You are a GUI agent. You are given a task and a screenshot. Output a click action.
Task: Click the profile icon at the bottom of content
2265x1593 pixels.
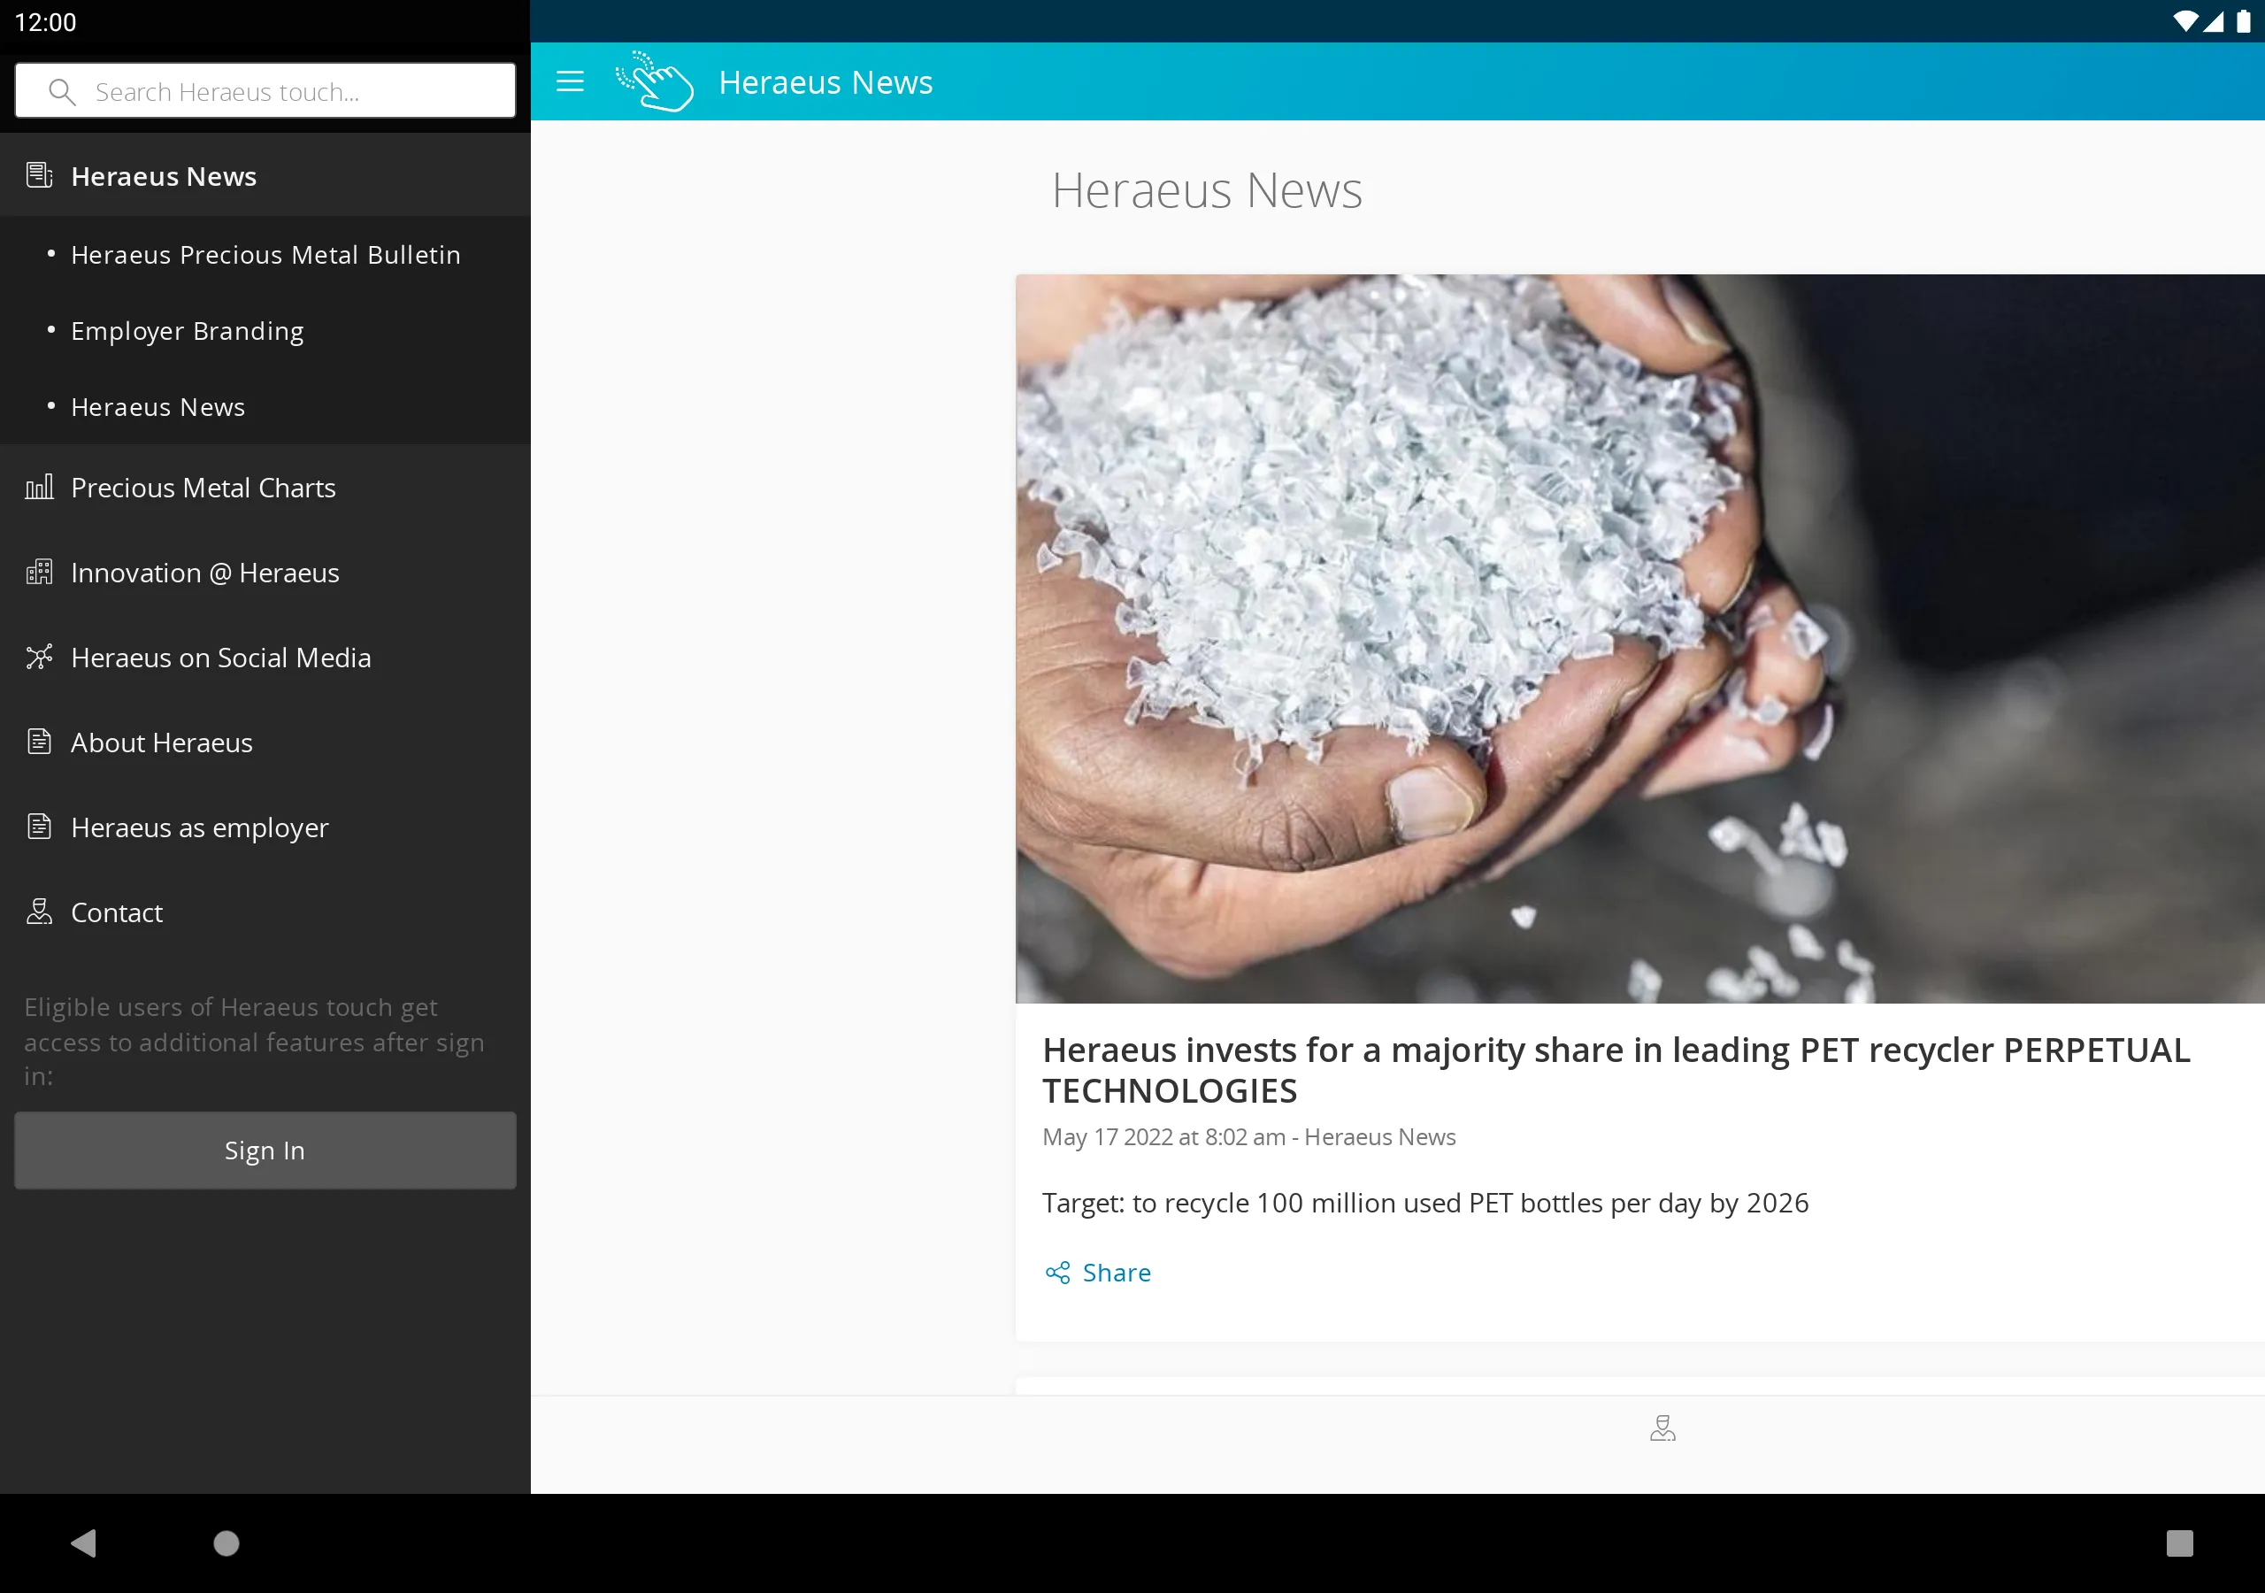[1662, 1428]
